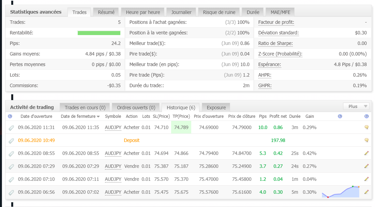Image resolution: width=375 pixels, height=207 pixels.
Task: Click the tag icon of the Deposit row
Action: (x=11, y=141)
